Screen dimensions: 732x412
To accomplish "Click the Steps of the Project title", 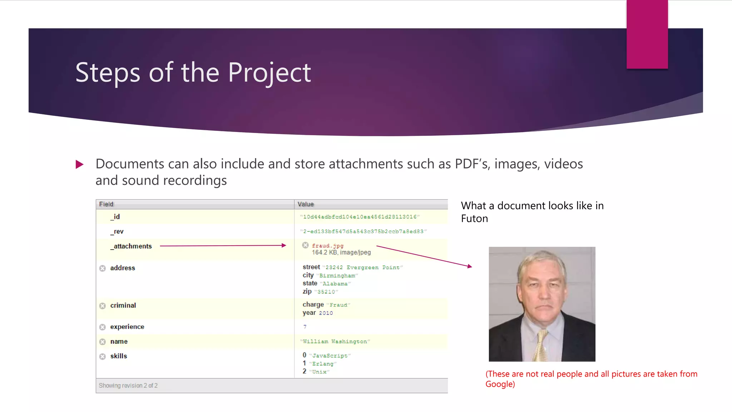I will pos(193,73).
